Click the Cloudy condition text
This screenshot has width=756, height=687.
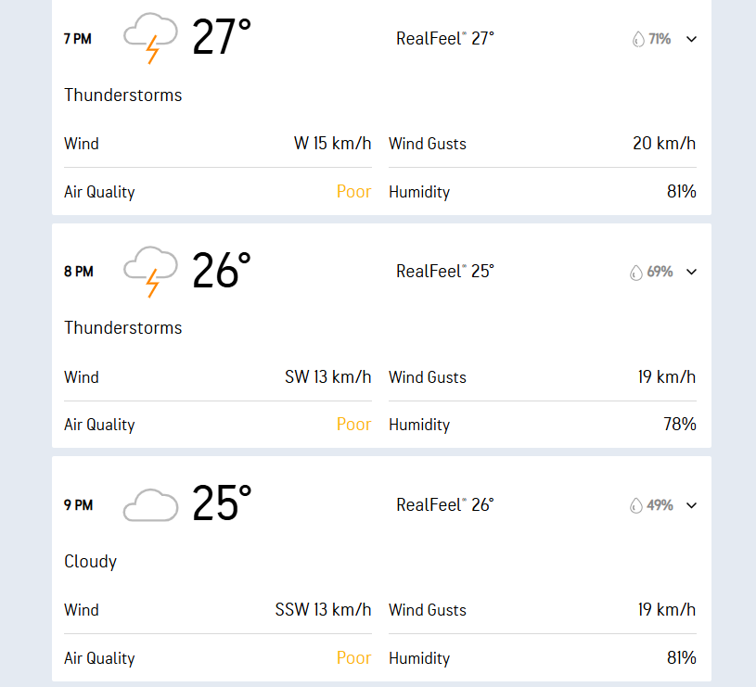point(91,562)
